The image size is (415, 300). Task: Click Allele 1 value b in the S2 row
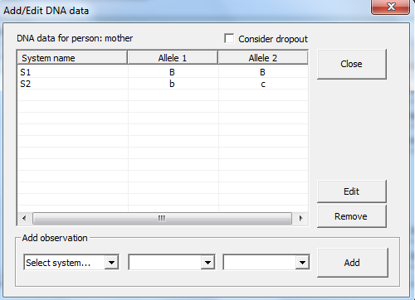(172, 84)
